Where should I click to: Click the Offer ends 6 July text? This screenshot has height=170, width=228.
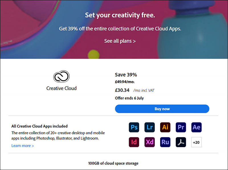[129, 98]
